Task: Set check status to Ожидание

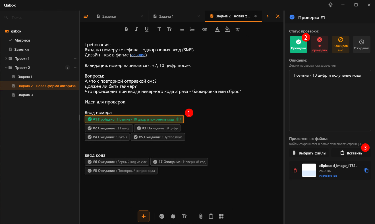Action: (x=362, y=44)
